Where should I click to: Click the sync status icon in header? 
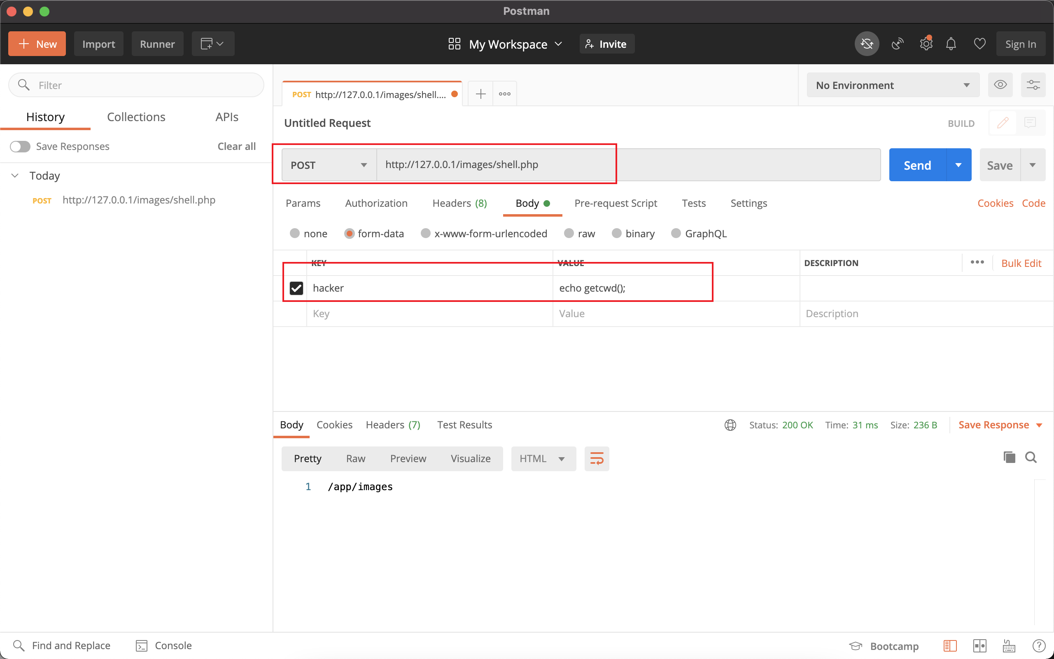[x=867, y=44]
